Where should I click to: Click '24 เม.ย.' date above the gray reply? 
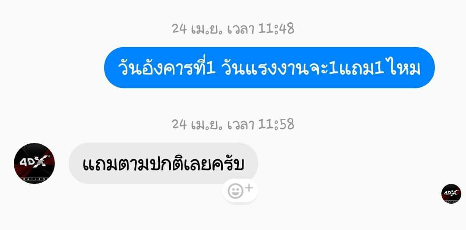(x=197, y=124)
